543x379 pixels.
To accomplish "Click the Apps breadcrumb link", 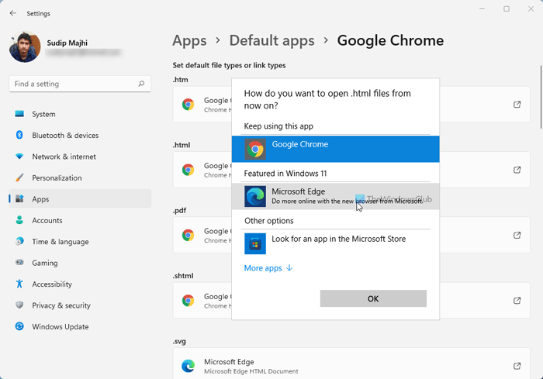I will pos(189,40).
